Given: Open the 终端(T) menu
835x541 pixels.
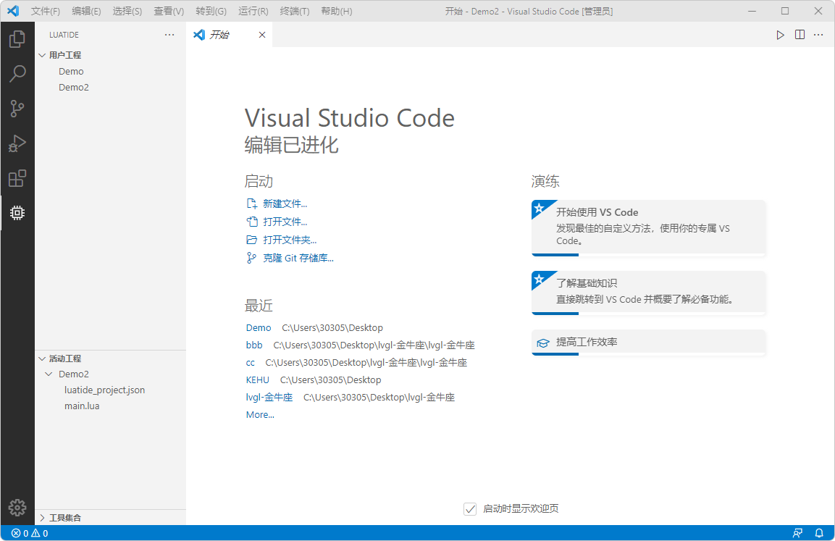Looking at the screenshot, I should (295, 11).
